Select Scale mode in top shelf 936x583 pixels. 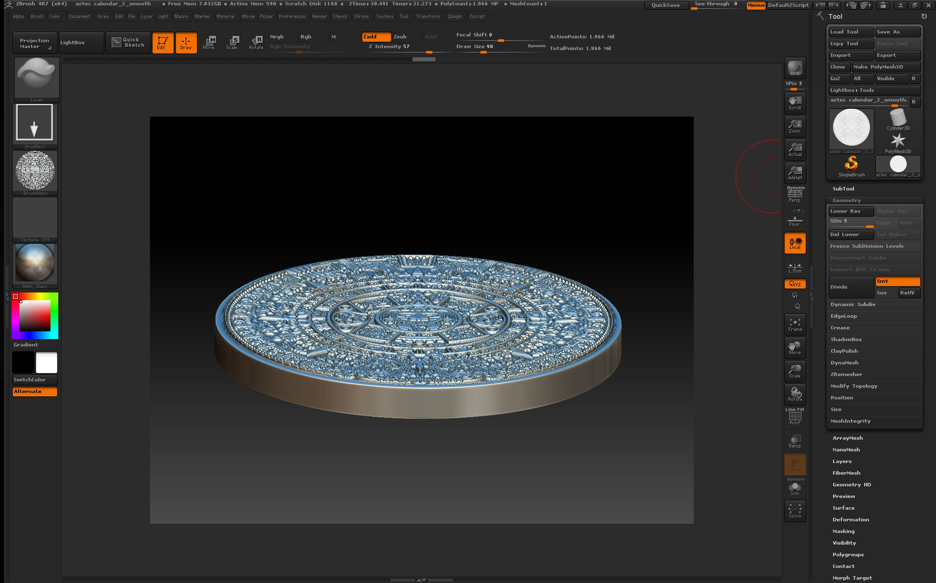point(233,43)
